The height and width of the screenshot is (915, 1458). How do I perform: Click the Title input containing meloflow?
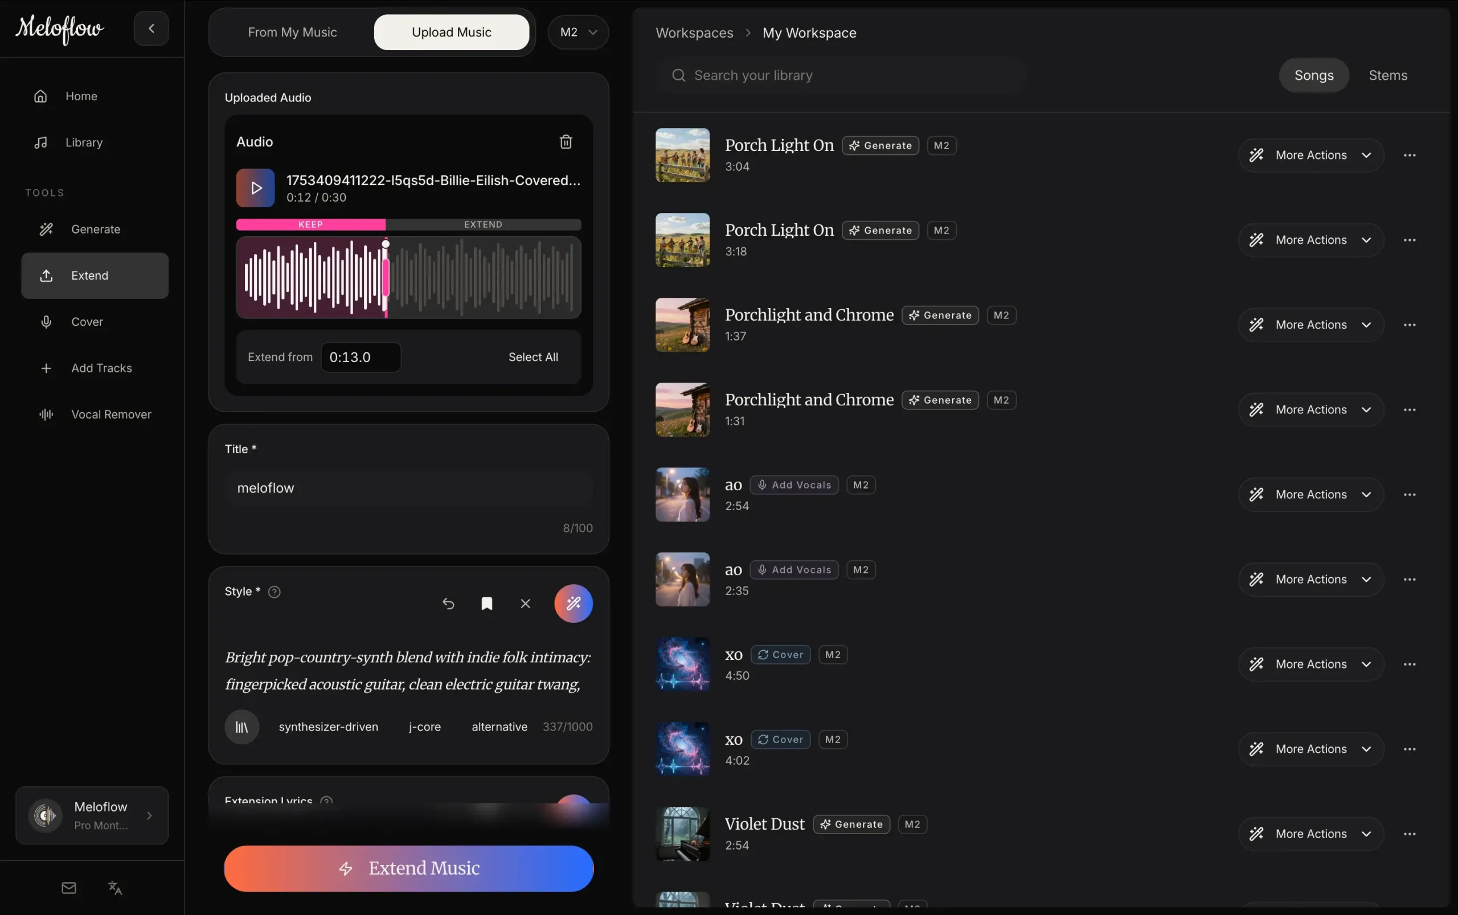(408, 488)
